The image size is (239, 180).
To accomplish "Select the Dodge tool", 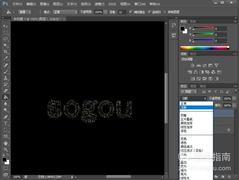I will pos(6,110).
